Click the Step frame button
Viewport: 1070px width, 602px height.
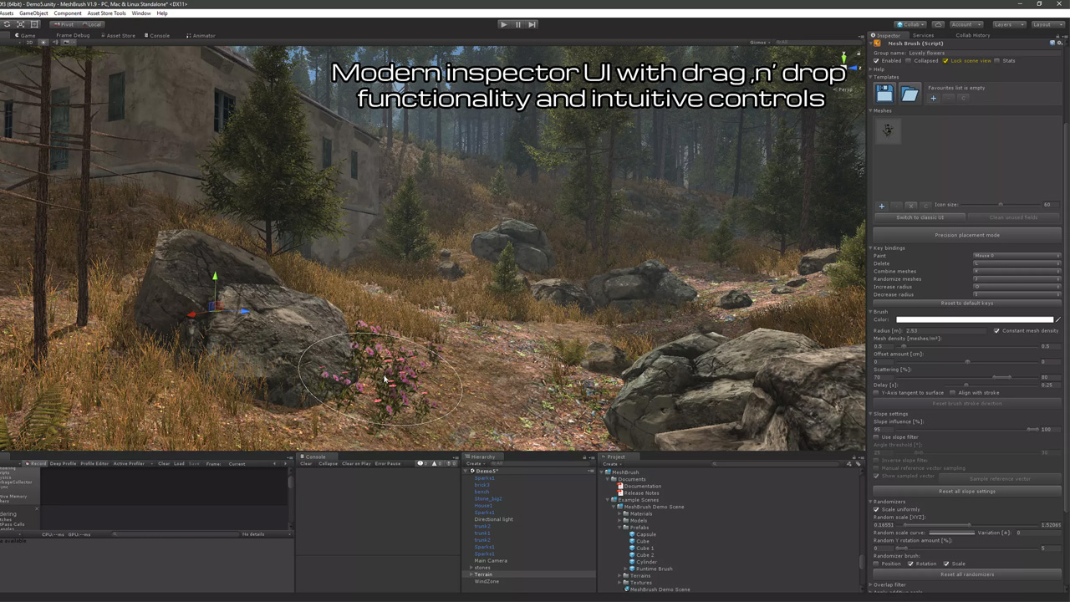(x=532, y=24)
